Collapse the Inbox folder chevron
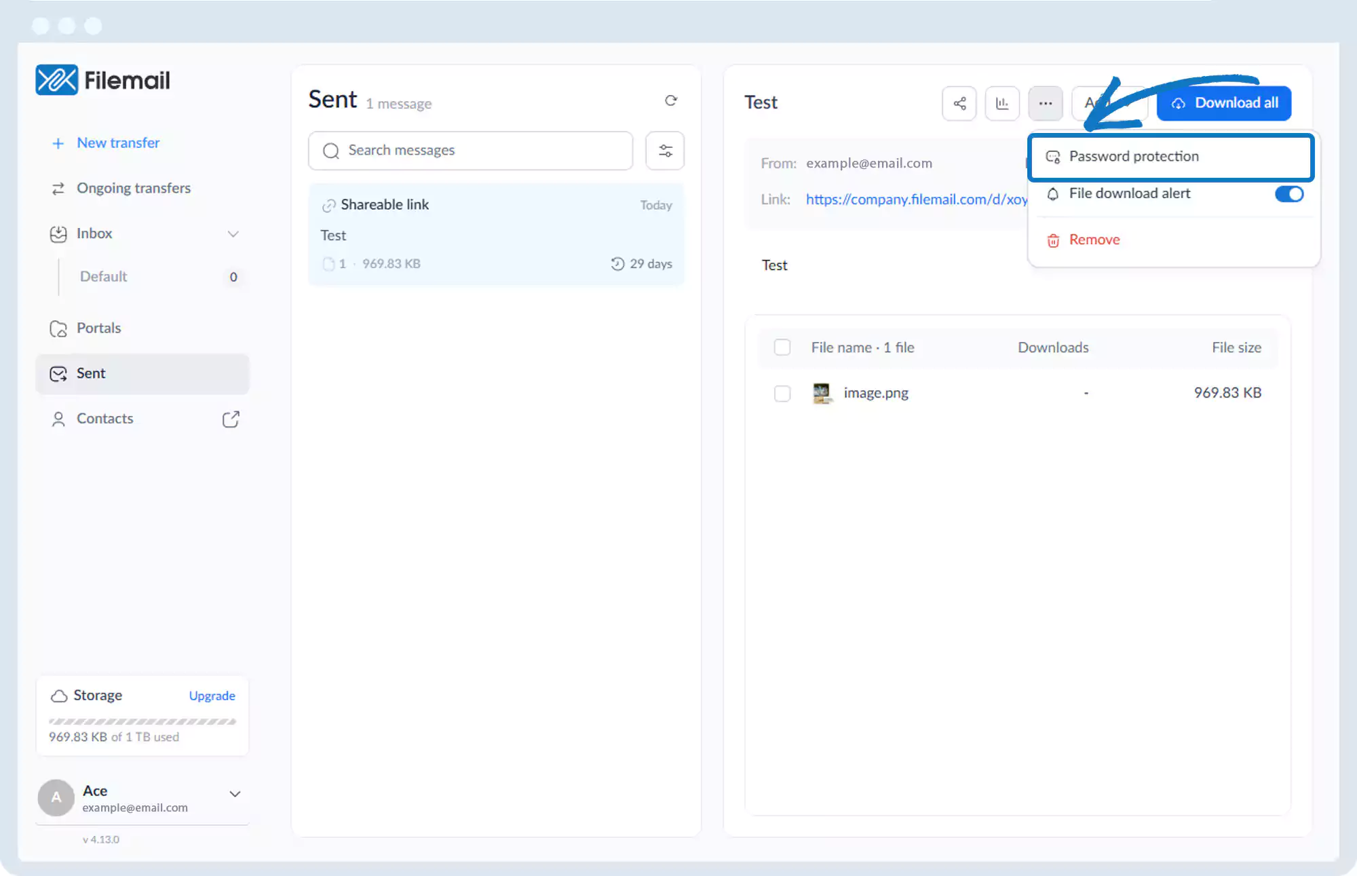Image resolution: width=1357 pixels, height=876 pixels. tap(233, 234)
